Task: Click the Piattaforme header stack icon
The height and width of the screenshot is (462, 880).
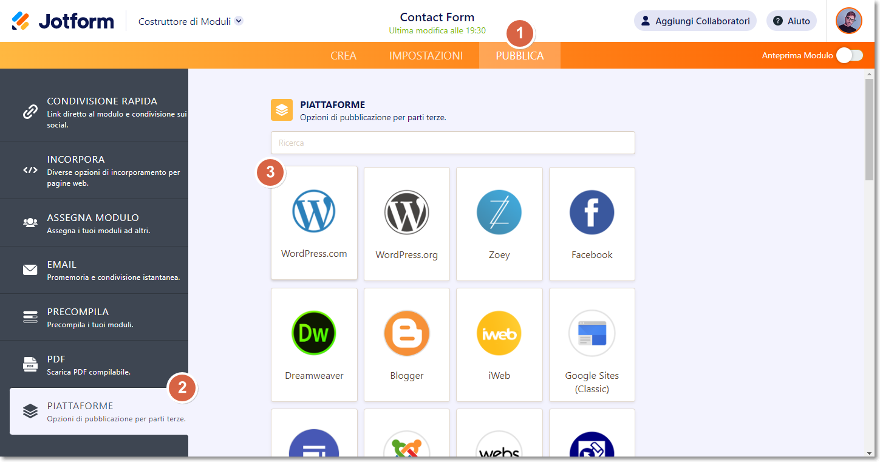Action: coord(281,110)
